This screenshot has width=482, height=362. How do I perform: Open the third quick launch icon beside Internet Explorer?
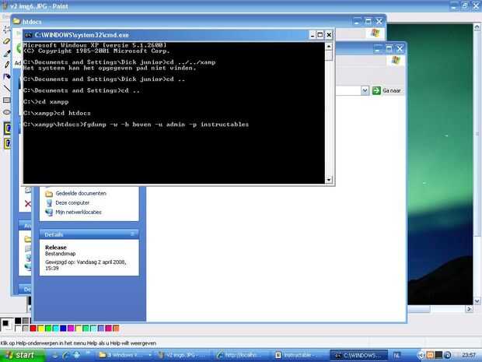point(76,355)
